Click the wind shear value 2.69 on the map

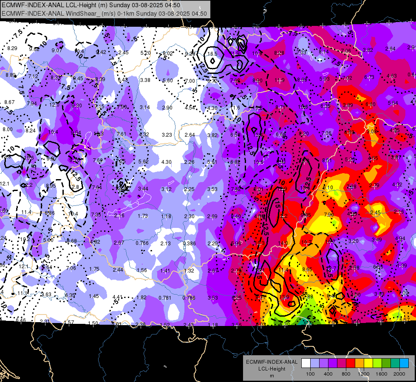tap(212, 216)
